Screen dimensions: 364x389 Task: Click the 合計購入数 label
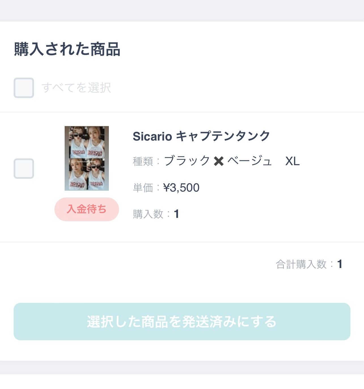click(x=301, y=264)
